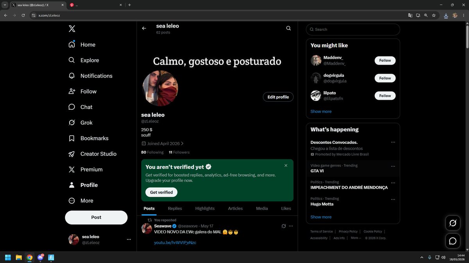Open options for GTA VI trend
The width and height of the screenshot is (469, 263).
tap(393, 166)
